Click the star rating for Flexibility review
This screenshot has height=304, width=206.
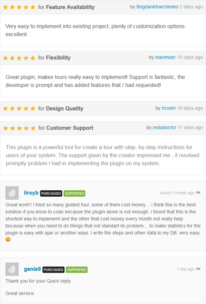click(x=19, y=58)
